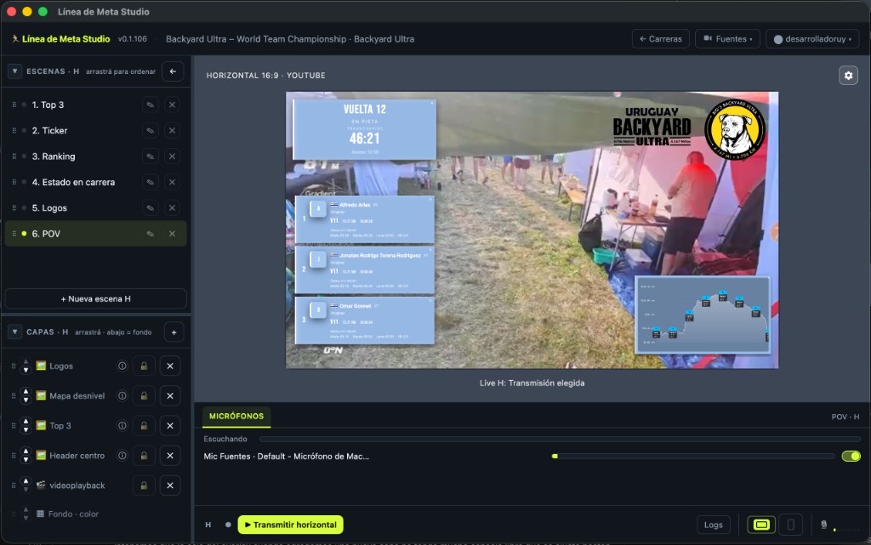Adjust the Mic Fuentes level slider

(693, 457)
